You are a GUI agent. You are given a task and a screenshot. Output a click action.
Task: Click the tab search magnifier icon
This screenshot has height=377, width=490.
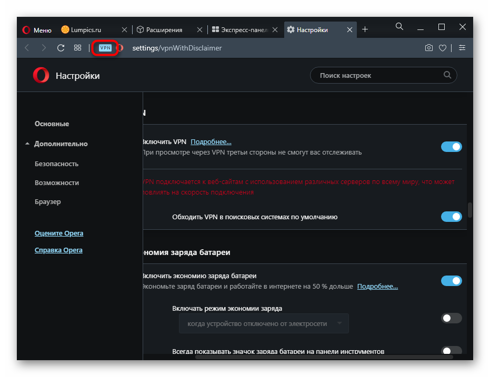(399, 27)
